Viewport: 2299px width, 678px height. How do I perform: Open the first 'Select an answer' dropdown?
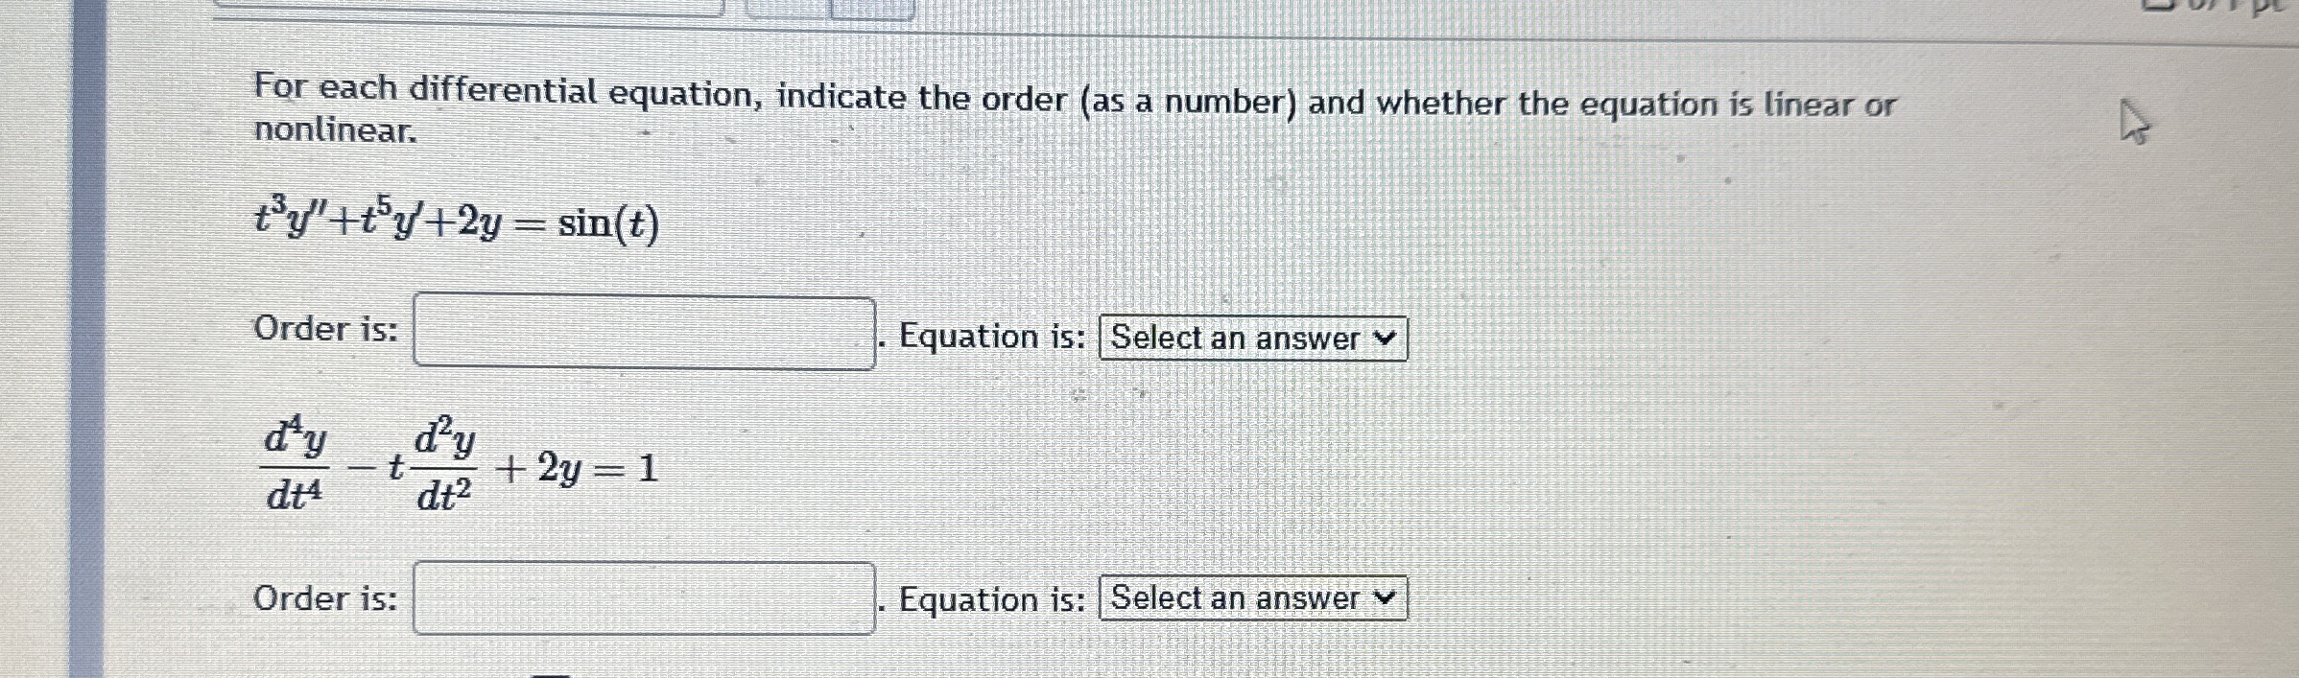coord(1254,338)
